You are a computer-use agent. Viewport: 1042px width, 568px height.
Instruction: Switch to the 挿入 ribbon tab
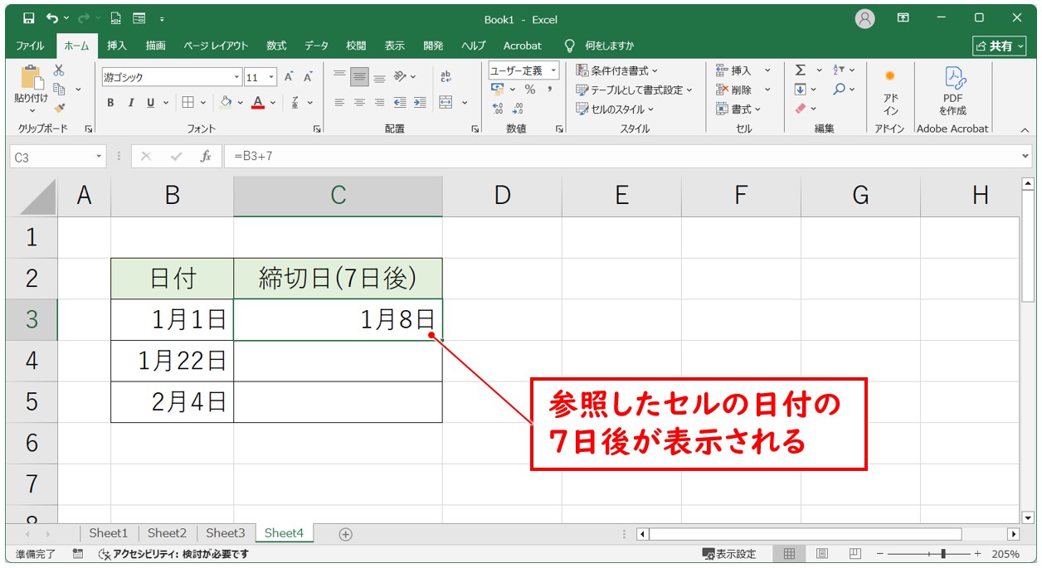116,46
